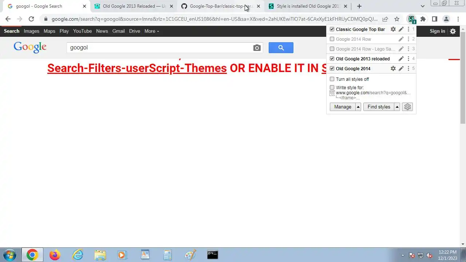Click the blue Google search button
The height and width of the screenshot is (262, 466).
(281, 48)
